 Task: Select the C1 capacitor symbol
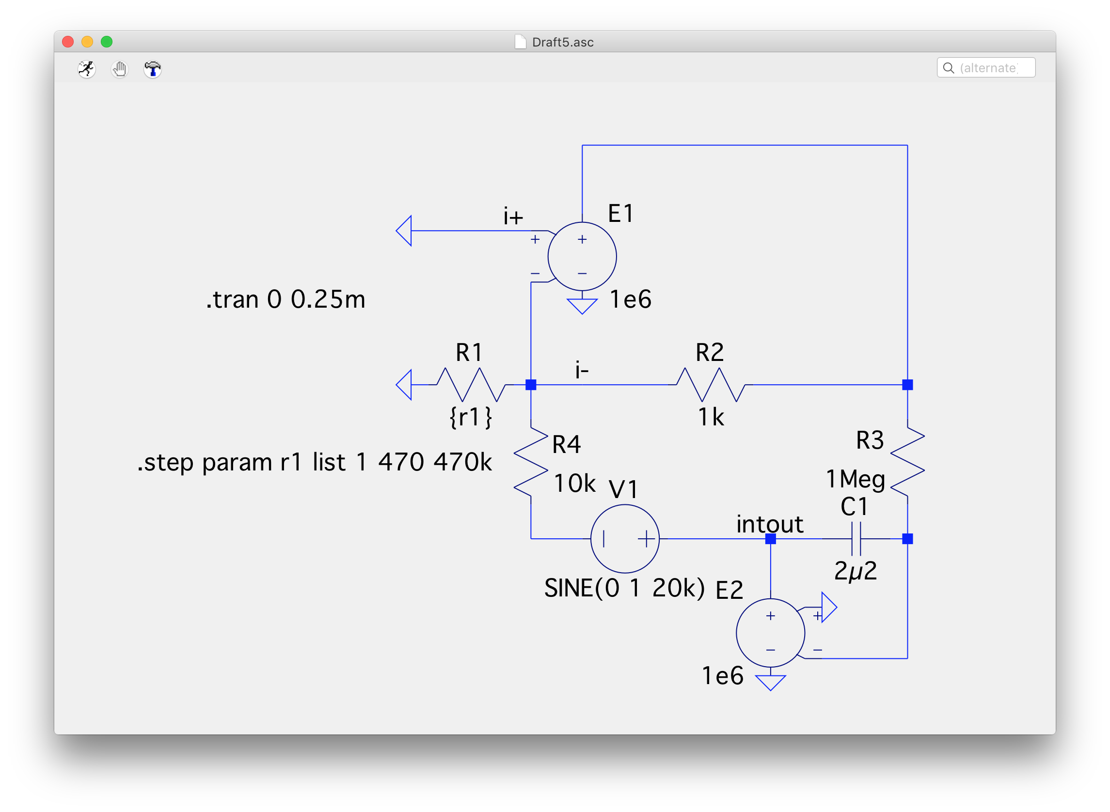pos(856,539)
